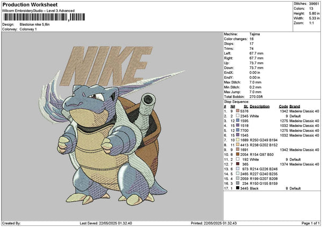Click the Colors value 13
Image resolution: width=322 pixels, height=227 pixels.
[311, 9]
